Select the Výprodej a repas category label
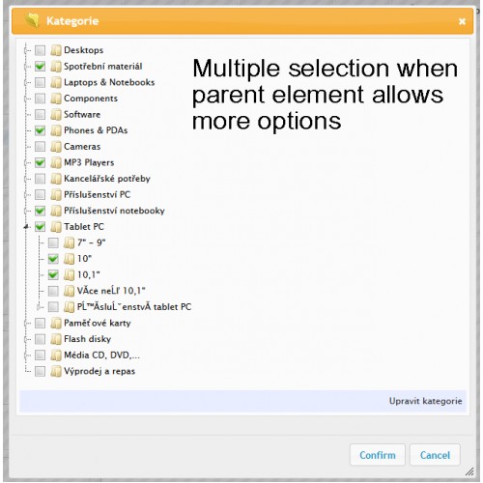 pyautogui.click(x=99, y=371)
